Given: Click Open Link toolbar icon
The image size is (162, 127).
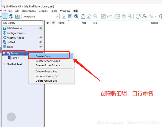Looking at the screenshot, I should (x=103, y=17).
